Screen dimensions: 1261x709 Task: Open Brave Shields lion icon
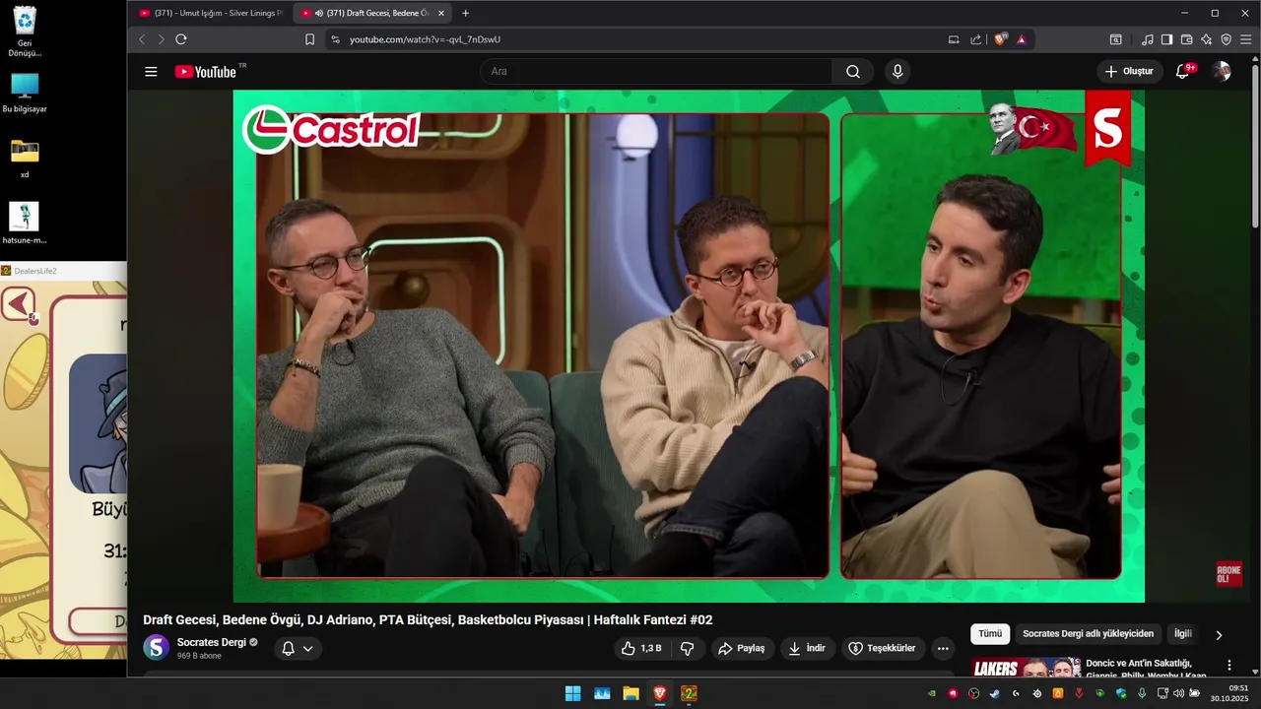[x=1001, y=39]
